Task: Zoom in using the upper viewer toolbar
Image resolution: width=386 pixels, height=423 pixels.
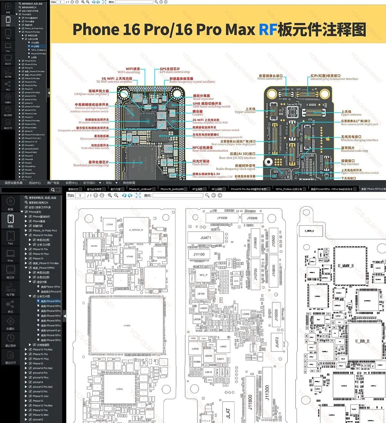Action: coord(83,2)
